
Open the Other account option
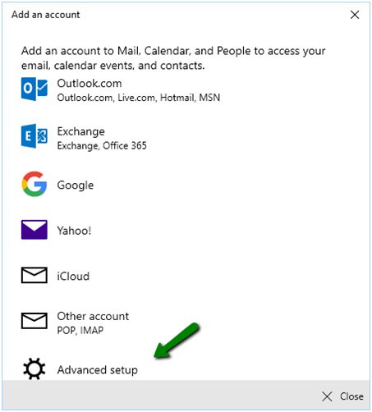pyautogui.click(x=93, y=316)
